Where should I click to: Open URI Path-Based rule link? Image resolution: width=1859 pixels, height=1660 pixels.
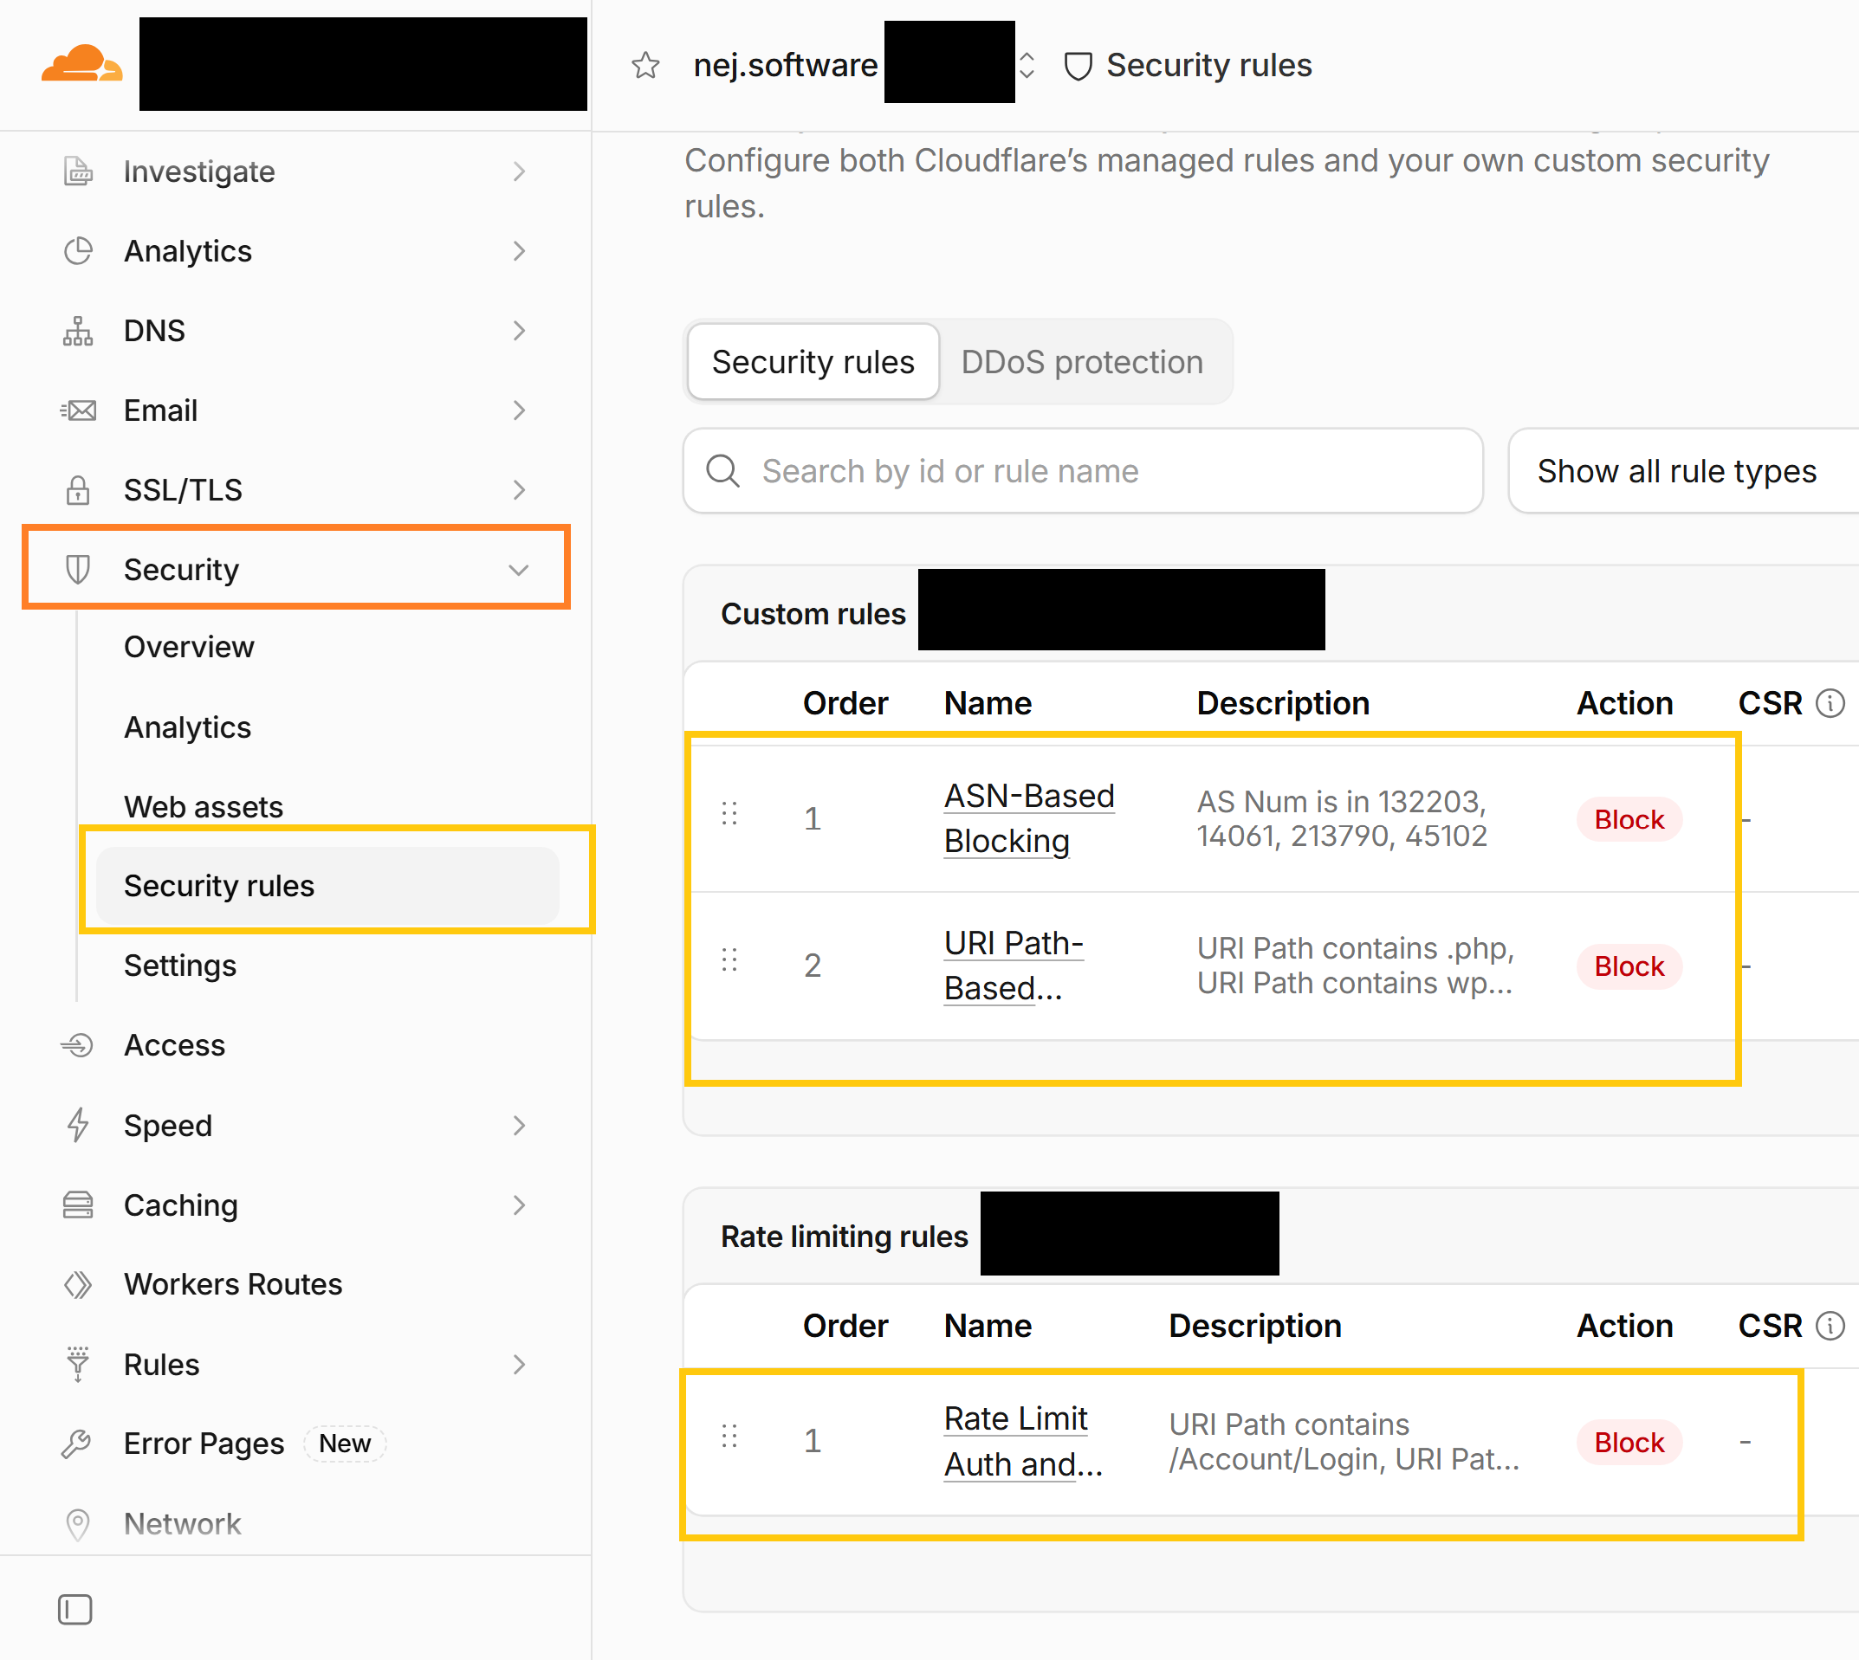coord(1013,965)
